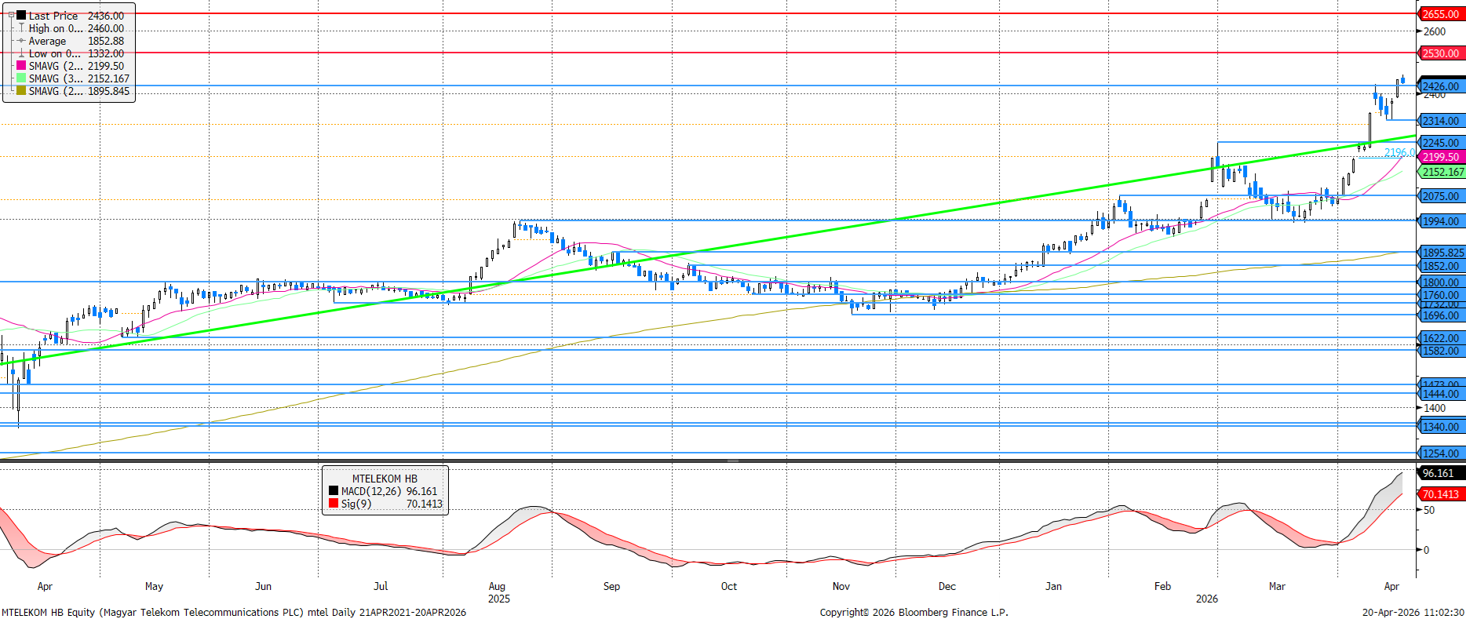The width and height of the screenshot is (1466, 619).
Task: Click the High marker icon in legend
Action: [x=21, y=28]
